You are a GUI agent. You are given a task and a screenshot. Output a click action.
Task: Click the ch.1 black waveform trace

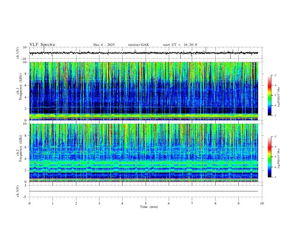pyautogui.click(x=143, y=53)
